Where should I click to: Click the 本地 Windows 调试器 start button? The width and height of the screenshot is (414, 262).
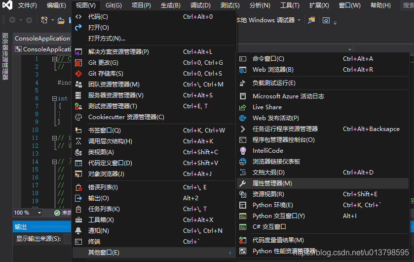pos(265,20)
